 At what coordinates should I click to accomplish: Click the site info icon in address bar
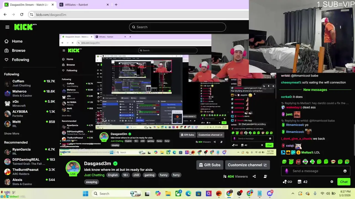tap(32, 15)
